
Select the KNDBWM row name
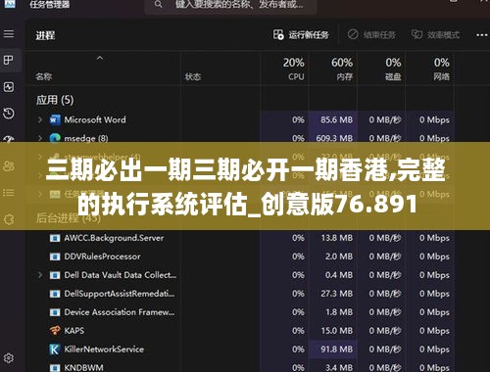pos(83,368)
